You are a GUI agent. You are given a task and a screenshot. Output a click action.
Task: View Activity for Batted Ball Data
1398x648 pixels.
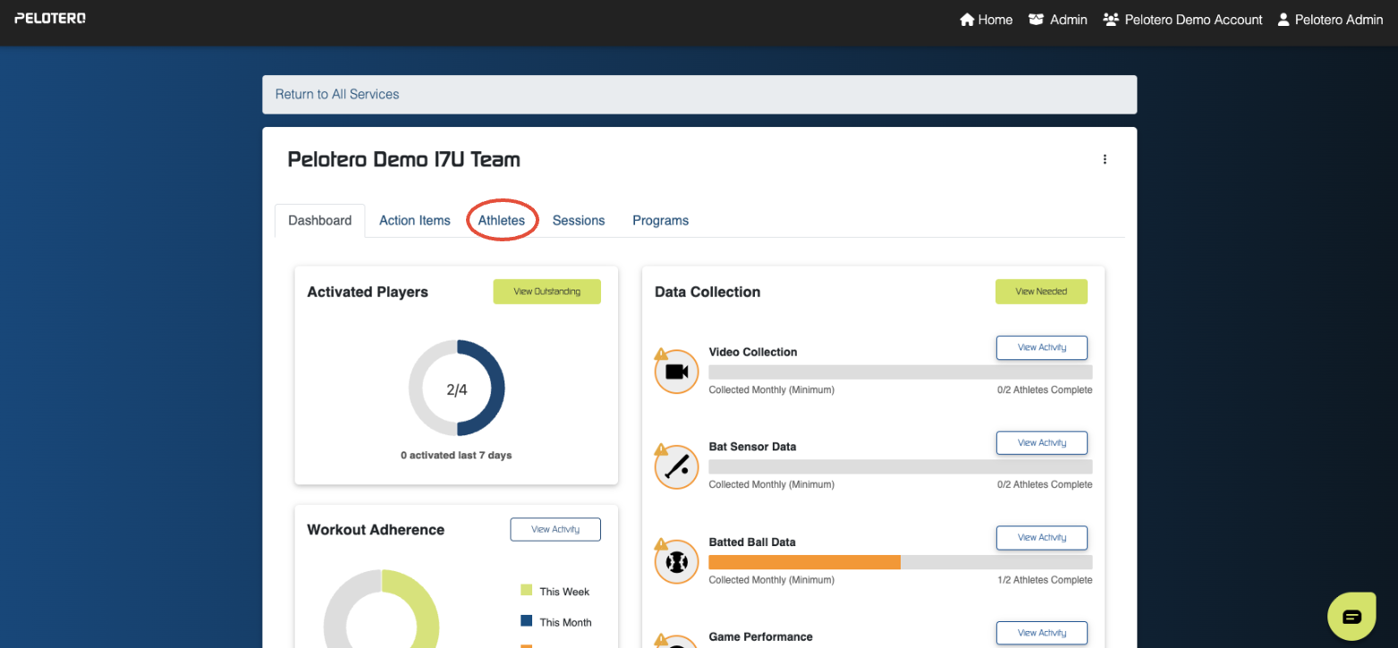[1042, 537]
